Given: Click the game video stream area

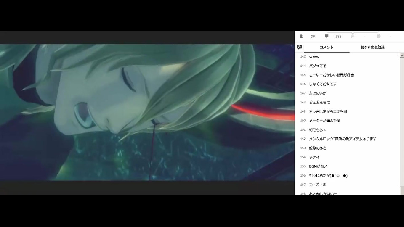Looking at the screenshot, I should (x=147, y=112).
